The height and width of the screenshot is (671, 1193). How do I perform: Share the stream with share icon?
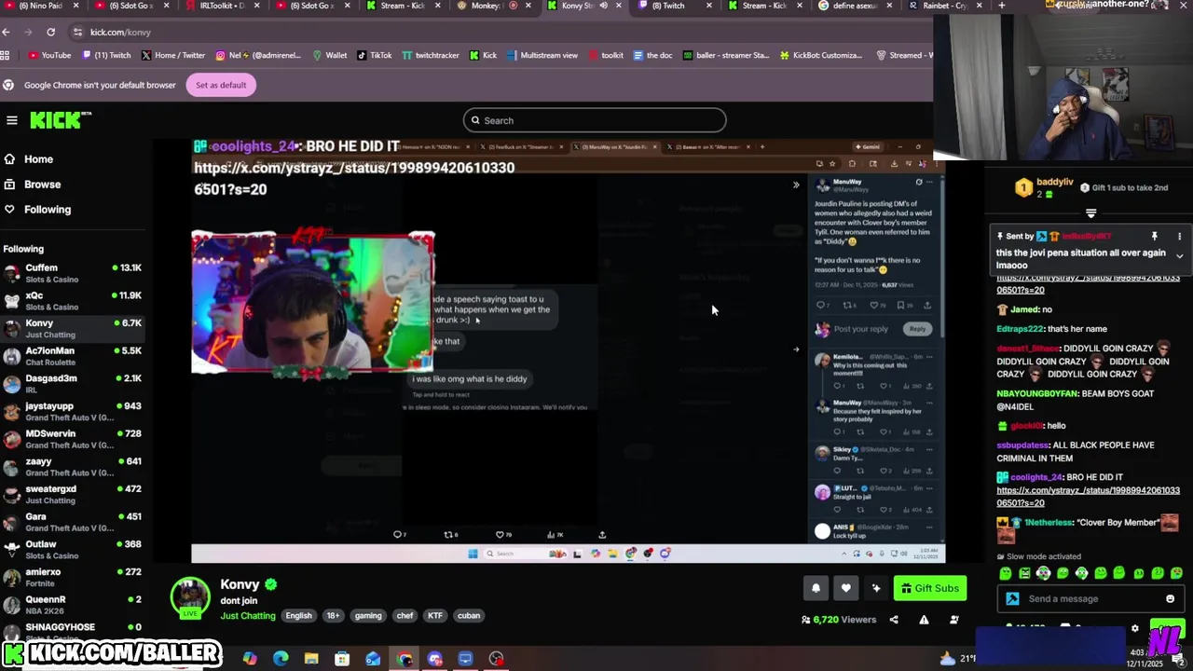[x=894, y=620]
